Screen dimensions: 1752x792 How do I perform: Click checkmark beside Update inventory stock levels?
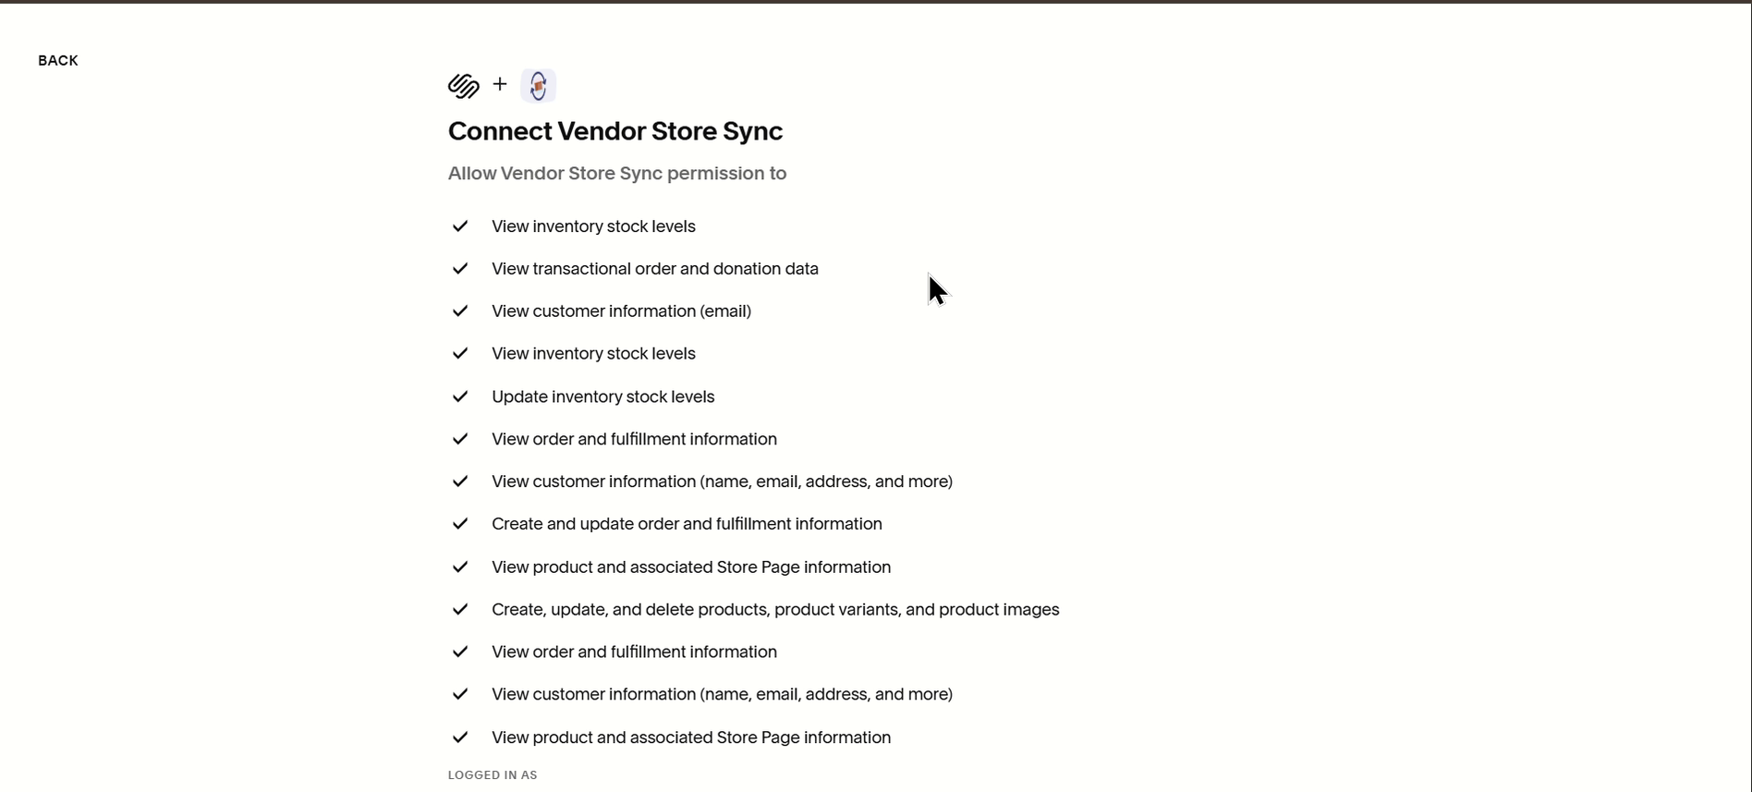(x=460, y=396)
